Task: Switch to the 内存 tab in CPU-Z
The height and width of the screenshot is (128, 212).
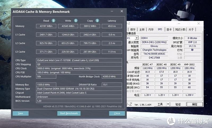Action: [x=151, y=30]
